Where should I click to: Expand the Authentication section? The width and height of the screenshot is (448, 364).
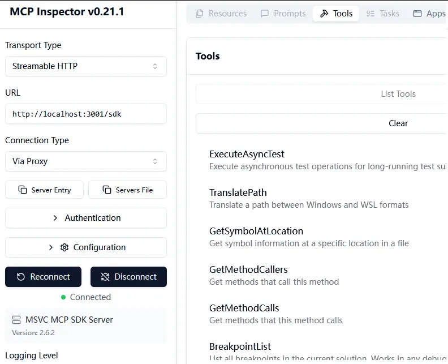point(86,218)
